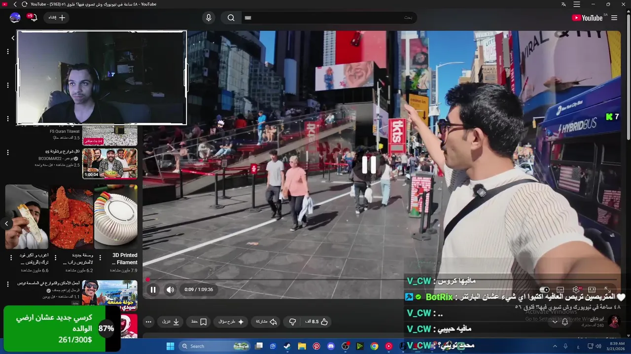Open YouTube Music from the taskbar
The width and height of the screenshot is (631, 354).
(x=388, y=346)
